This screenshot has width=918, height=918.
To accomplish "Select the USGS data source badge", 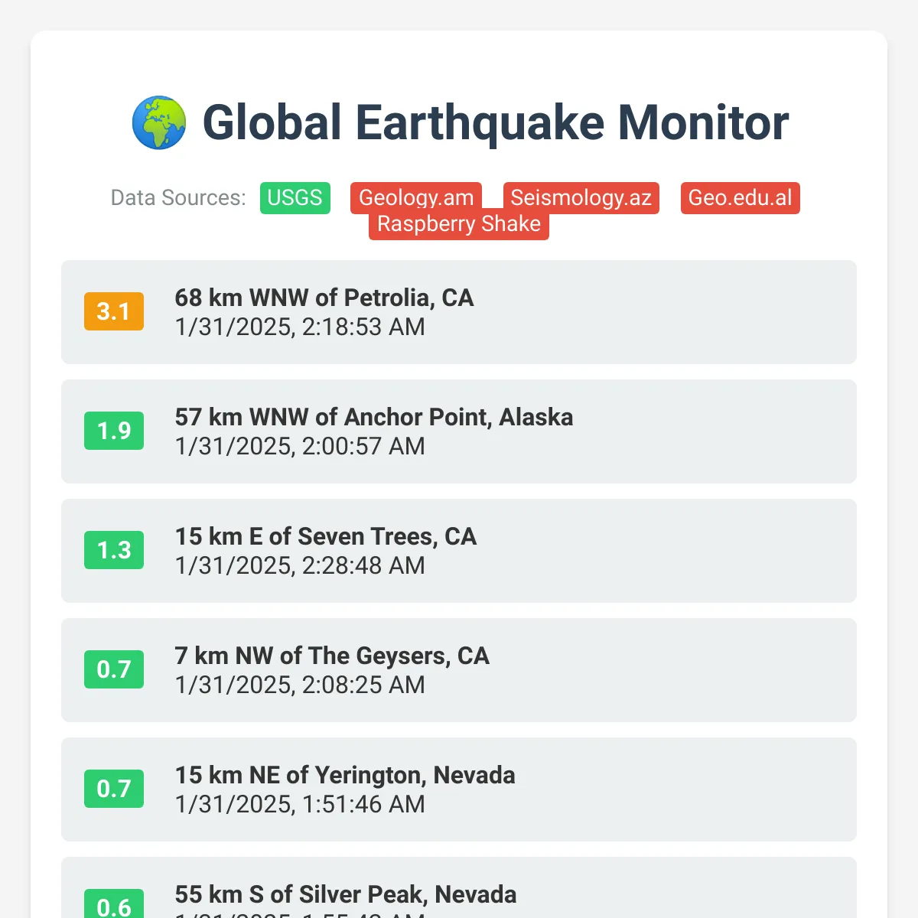I will (295, 198).
